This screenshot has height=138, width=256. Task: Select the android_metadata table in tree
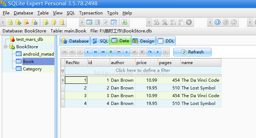[38, 54]
